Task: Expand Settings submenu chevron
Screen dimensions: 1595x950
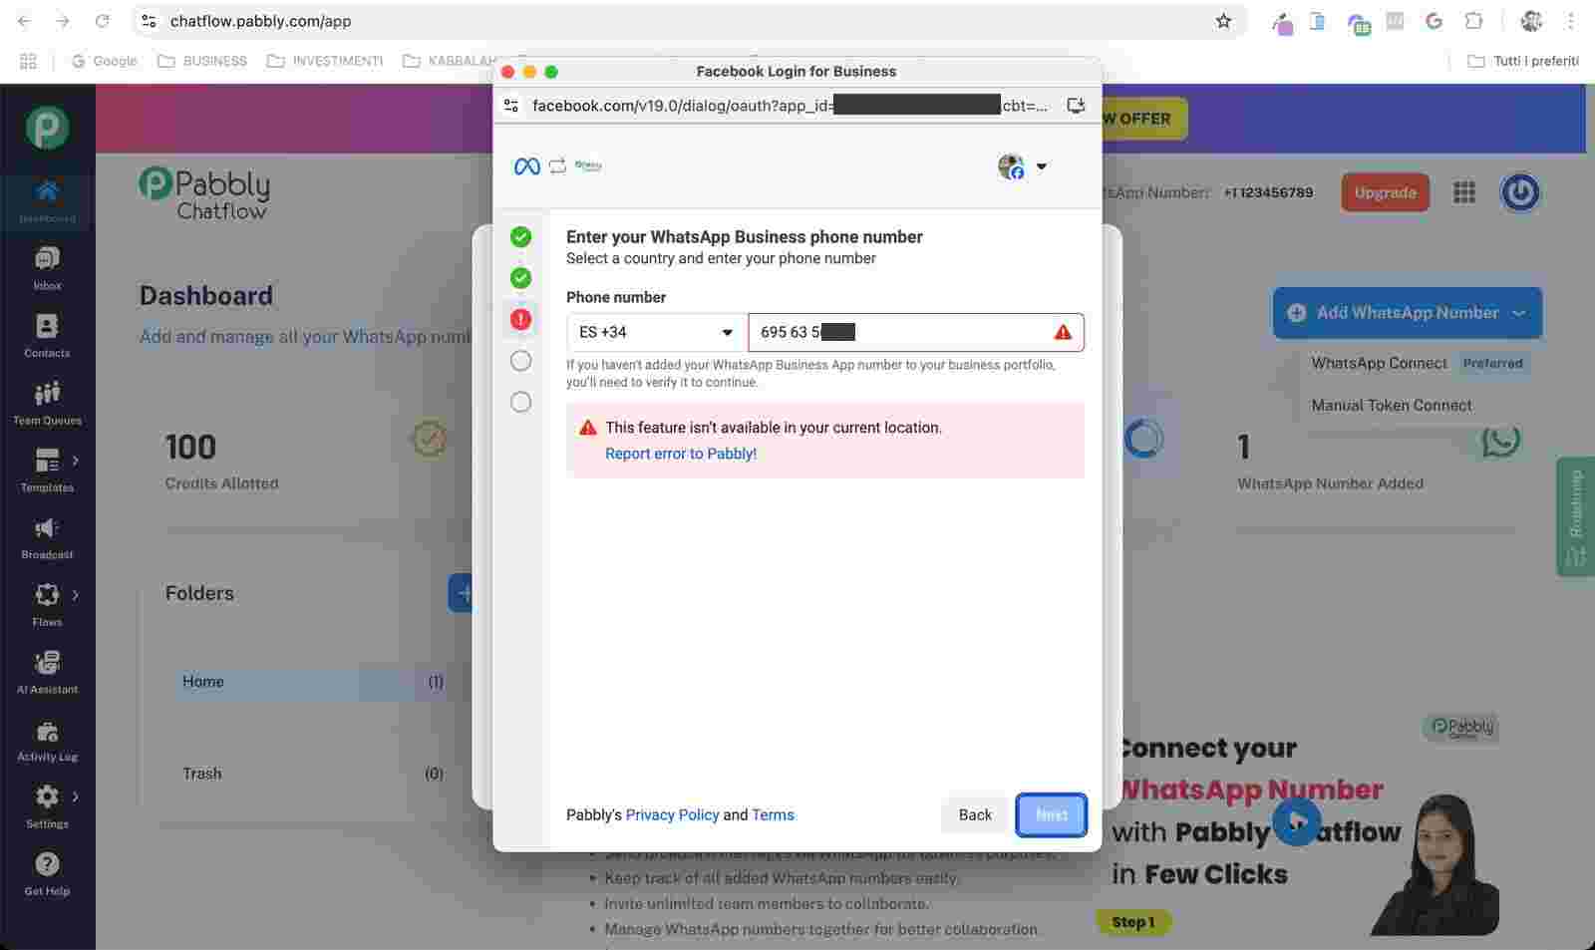Action: (75, 795)
